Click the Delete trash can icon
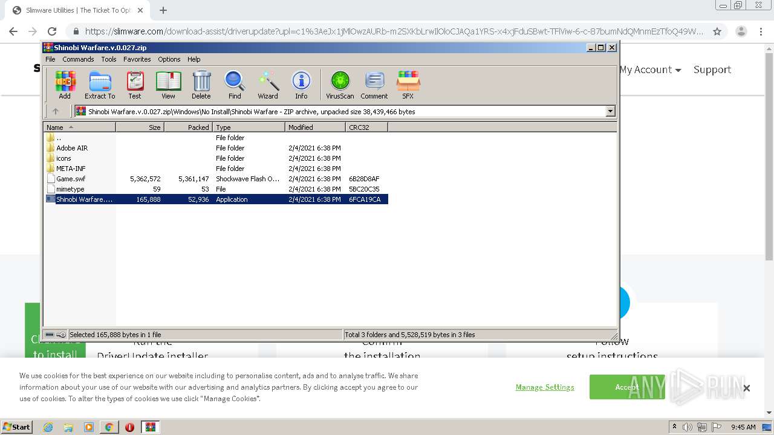This screenshot has height=435, width=774. [x=201, y=85]
